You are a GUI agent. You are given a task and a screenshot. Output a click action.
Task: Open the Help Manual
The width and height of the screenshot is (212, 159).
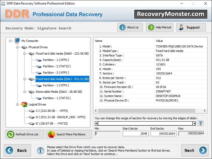[160, 27]
